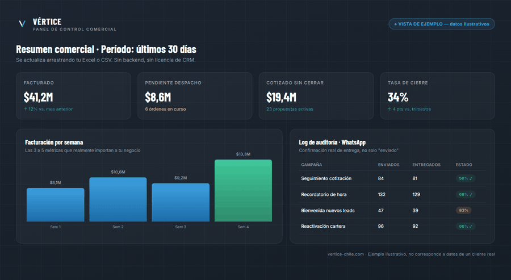Click the 92 entregados cell
511x280 pixels.
click(x=415, y=226)
